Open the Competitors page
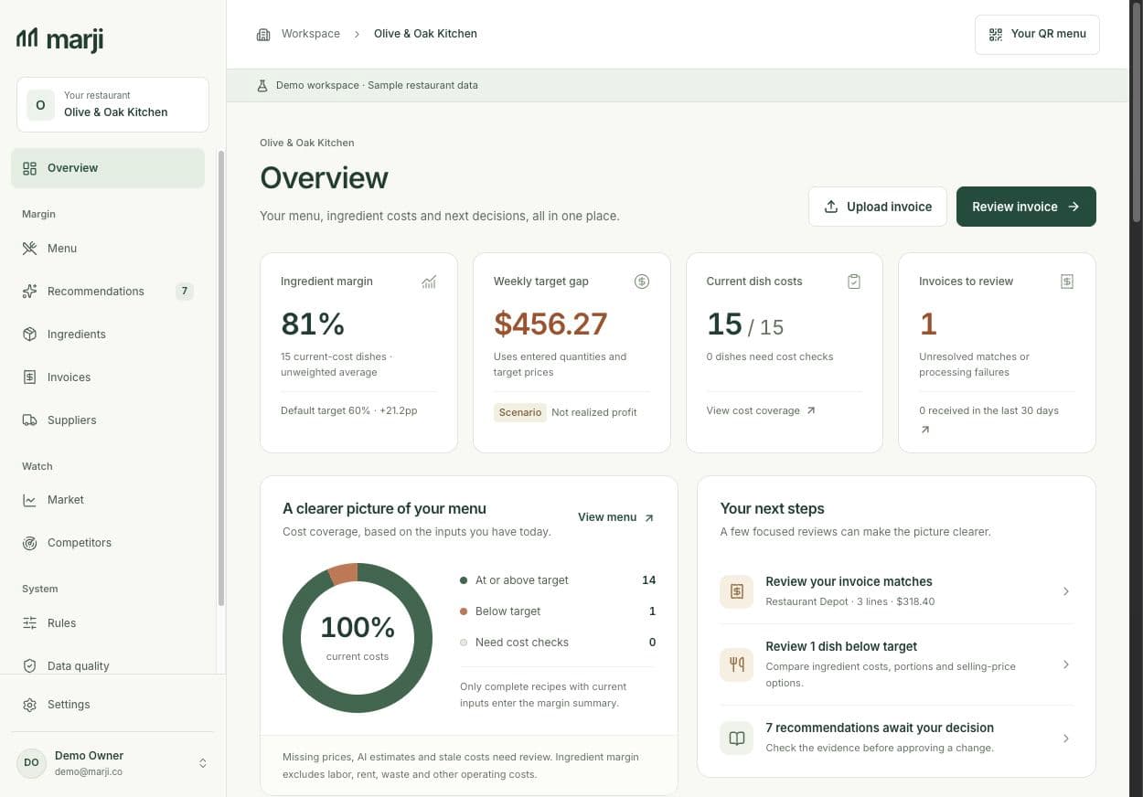The width and height of the screenshot is (1143, 797). click(108, 543)
